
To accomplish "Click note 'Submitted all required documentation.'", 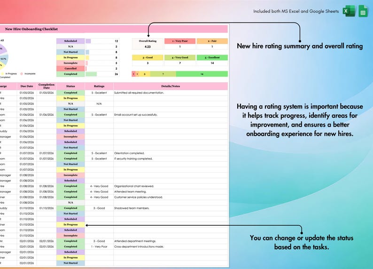I will (139, 93).
